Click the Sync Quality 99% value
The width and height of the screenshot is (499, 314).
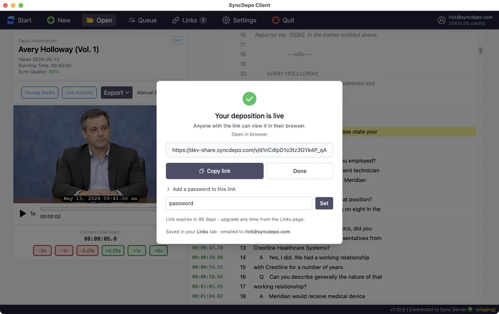click(54, 72)
